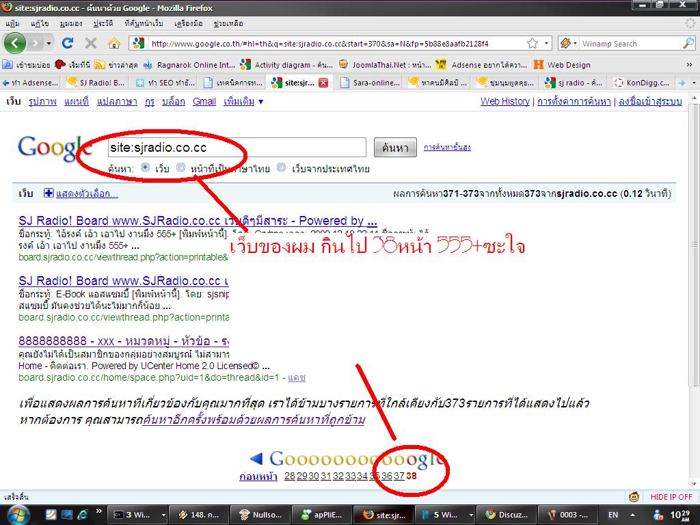The width and height of the screenshot is (700, 525).
Task: Click the Stop loading X icon
Action: [x=91, y=43]
